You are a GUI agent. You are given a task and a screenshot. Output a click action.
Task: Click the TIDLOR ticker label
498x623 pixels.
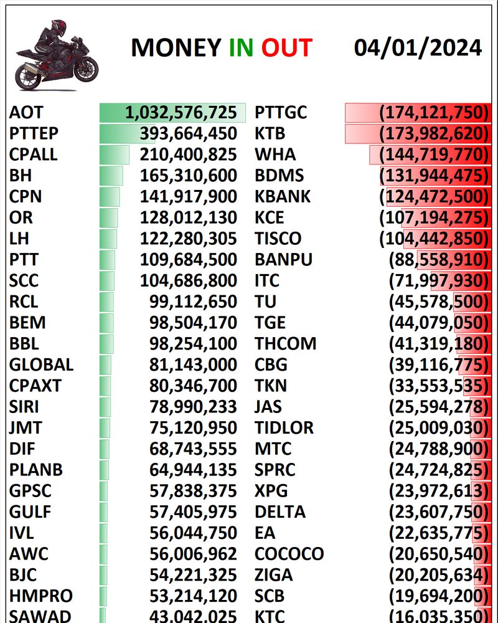click(x=284, y=428)
